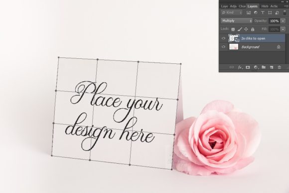This screenshot has height=193, width=289.
Task: Select the Background layer thumbnail
Action: 234,47
